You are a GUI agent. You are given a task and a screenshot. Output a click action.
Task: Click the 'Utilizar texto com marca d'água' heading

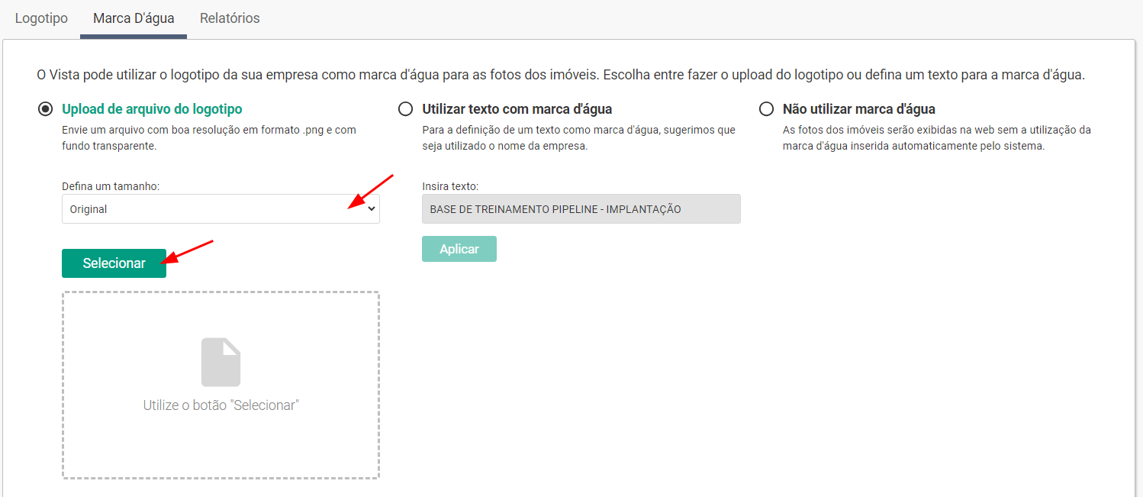coord(517,109)
